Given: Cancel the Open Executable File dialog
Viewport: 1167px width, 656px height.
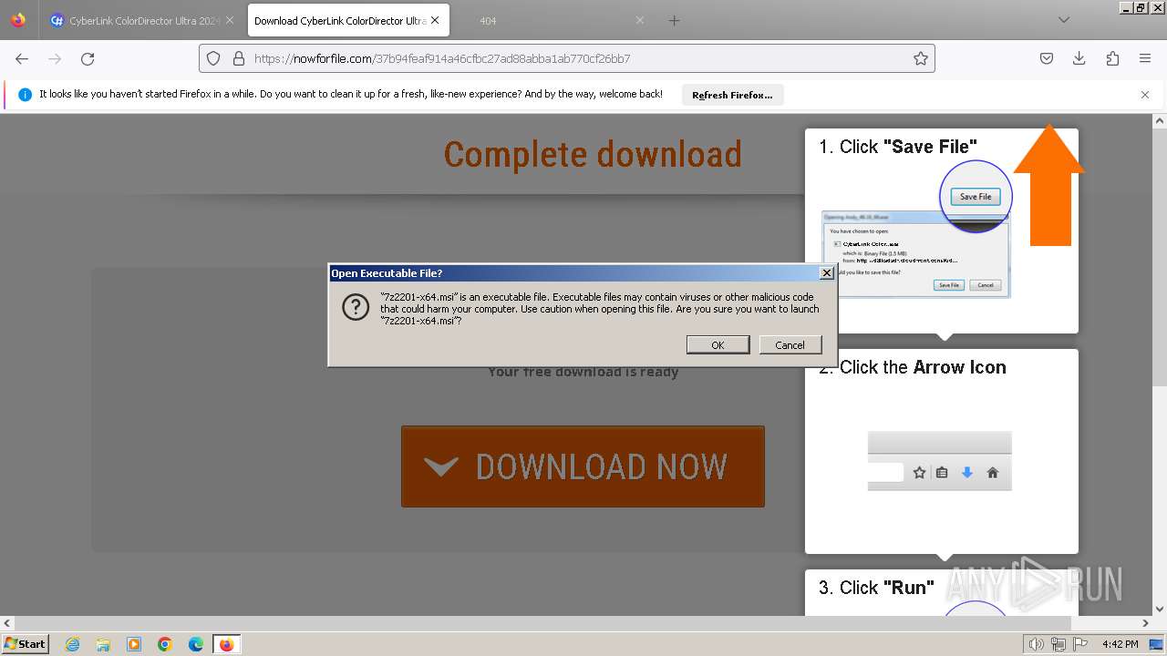Looking at the screenshot, I should tap(790, 345).
